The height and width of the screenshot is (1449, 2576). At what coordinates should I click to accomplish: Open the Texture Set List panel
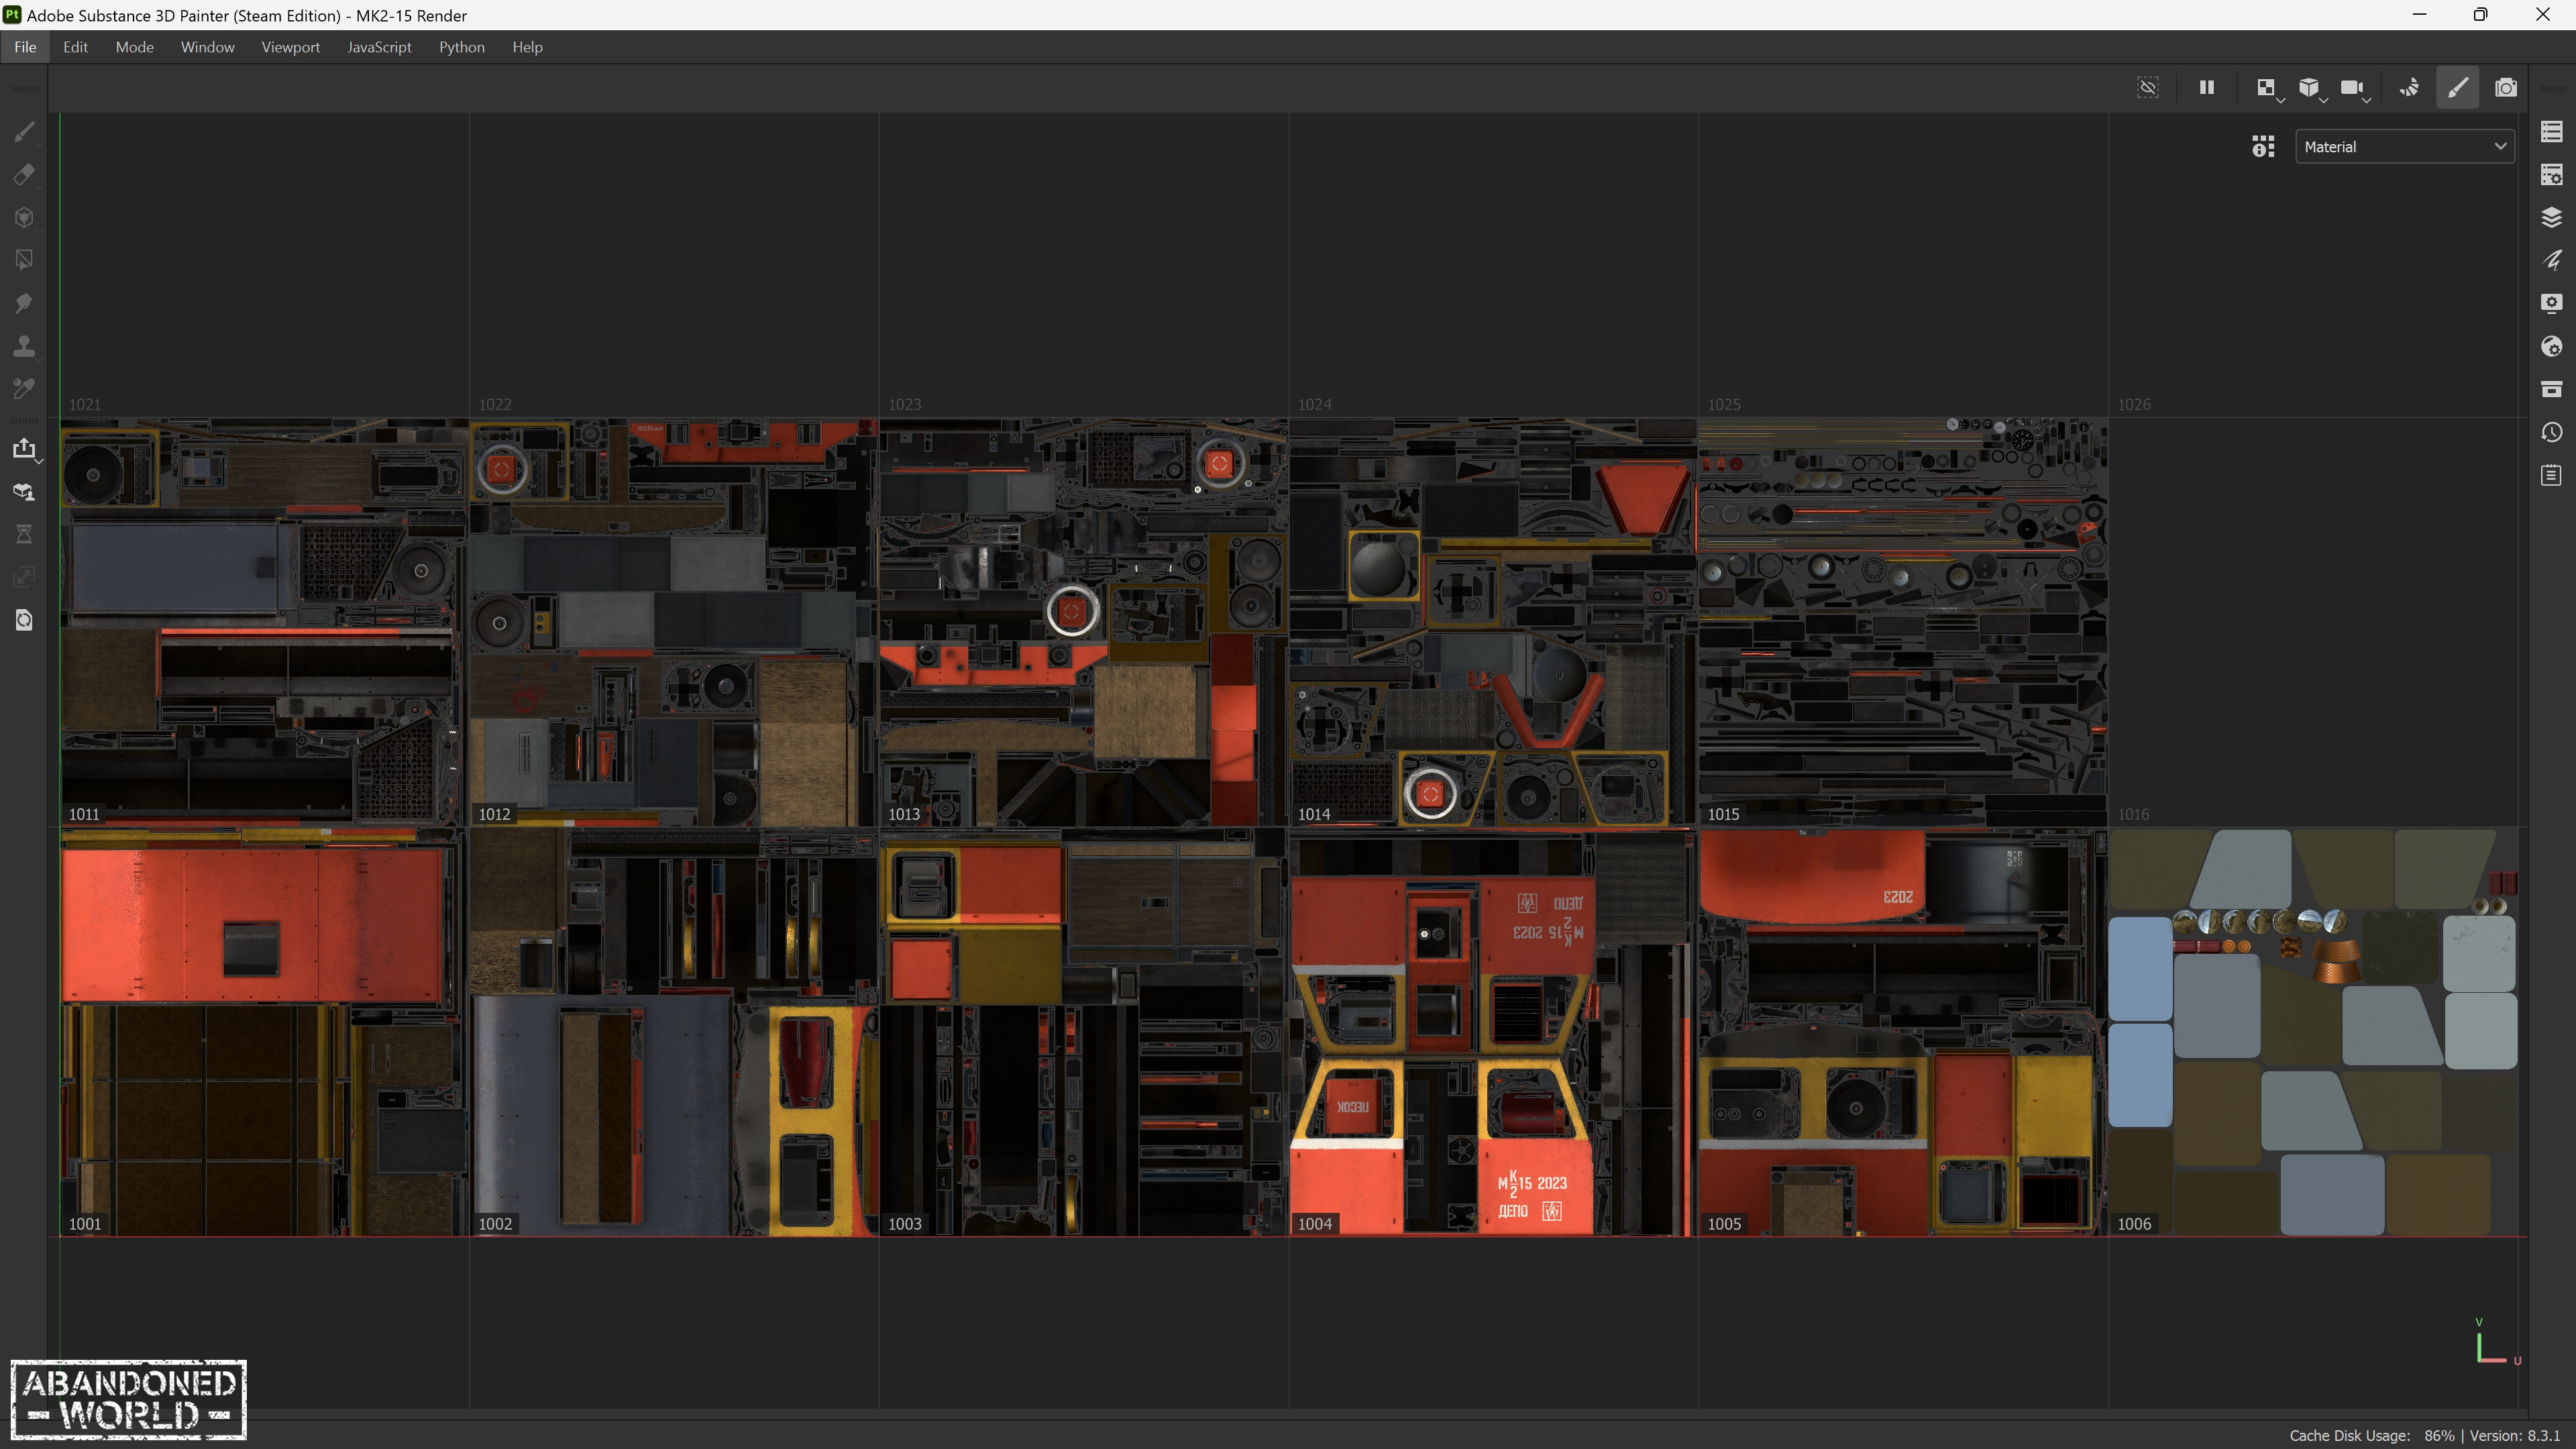pyautogui.click(x=2551, y=132)
